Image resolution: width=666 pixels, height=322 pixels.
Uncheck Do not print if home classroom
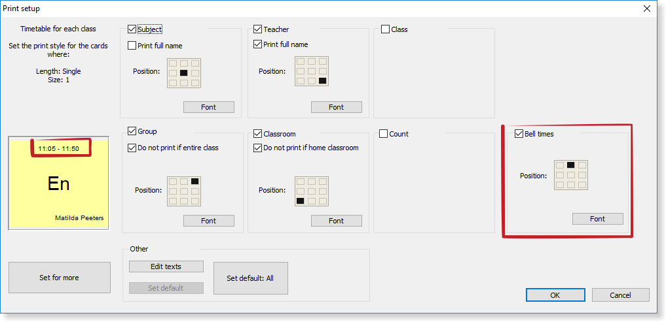coord(258,148)
